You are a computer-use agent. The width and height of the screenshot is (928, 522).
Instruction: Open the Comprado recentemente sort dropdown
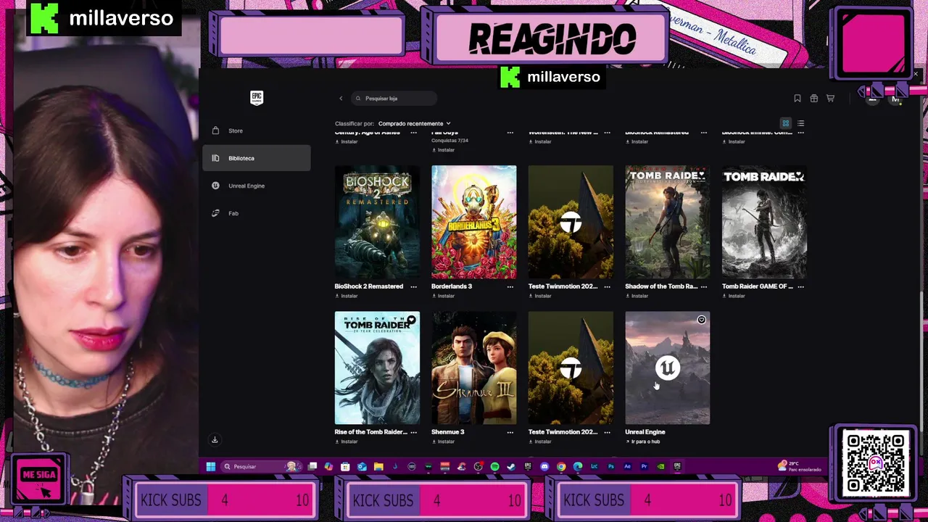click(x=414, y=123)
